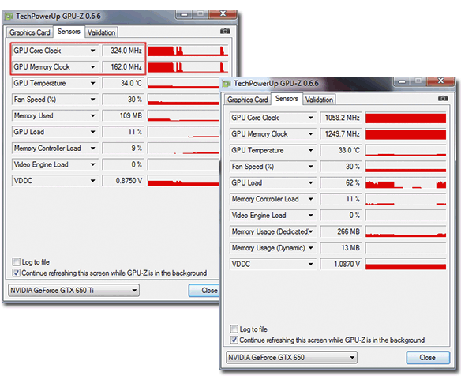This screenshot has width=461, height=376.
Task: Open VDDC dropdown in GTX 650 window
Action: tap(310, 264)
